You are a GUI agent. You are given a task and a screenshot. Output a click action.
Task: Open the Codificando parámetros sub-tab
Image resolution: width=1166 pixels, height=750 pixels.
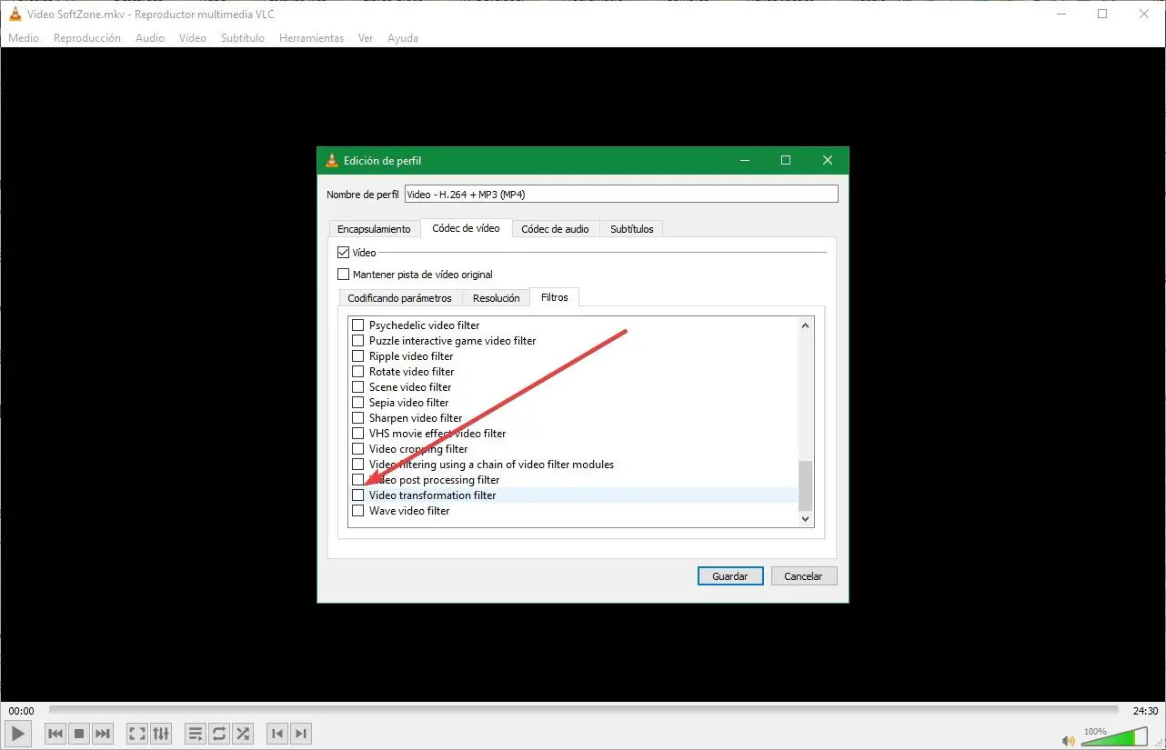tap(399, 298)
